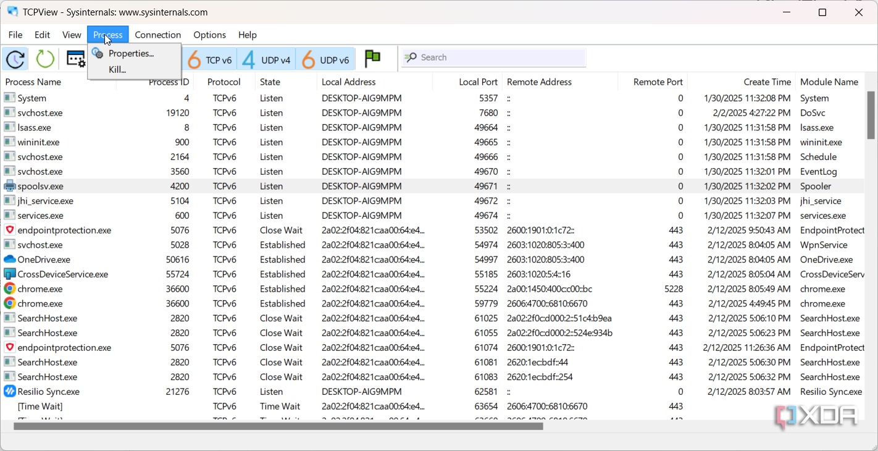The height and width of the screenshot is (451, 878).
Task: Toggle the UDP v6 filter
Action: pos(325,59)
